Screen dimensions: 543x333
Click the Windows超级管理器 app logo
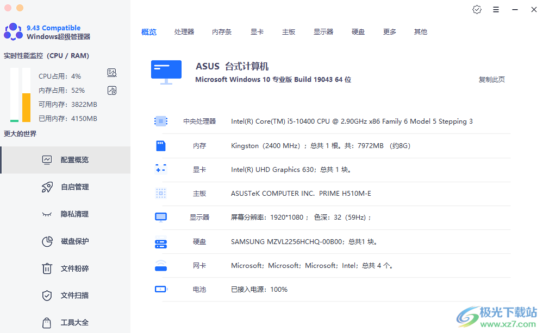13,32
